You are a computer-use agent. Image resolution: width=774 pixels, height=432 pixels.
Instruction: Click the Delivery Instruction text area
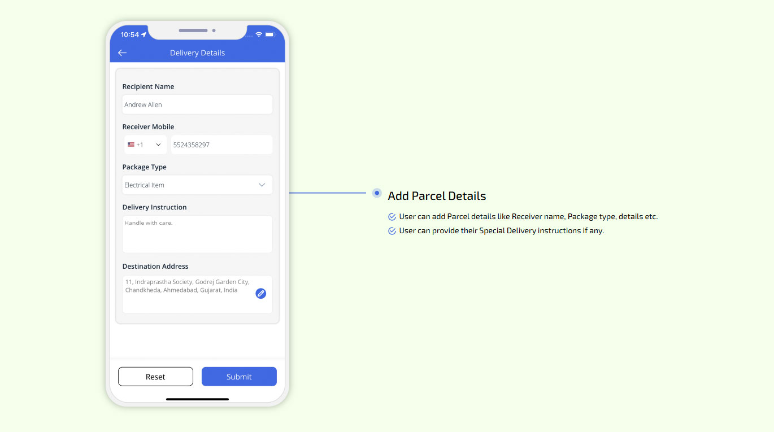(197, 234)
